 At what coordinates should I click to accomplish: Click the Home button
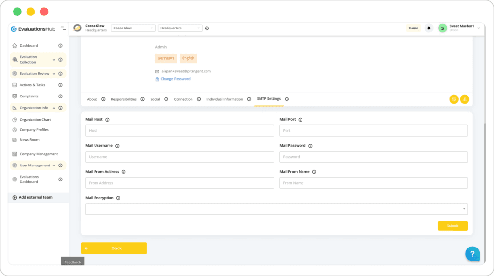tap(413, 28)
